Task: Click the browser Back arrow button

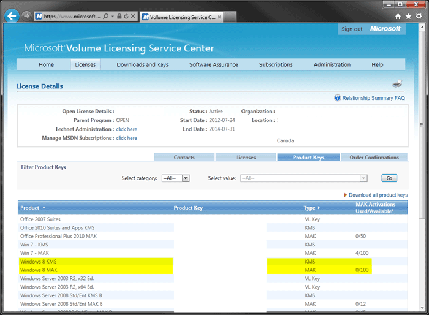Action: coord(12,16)
